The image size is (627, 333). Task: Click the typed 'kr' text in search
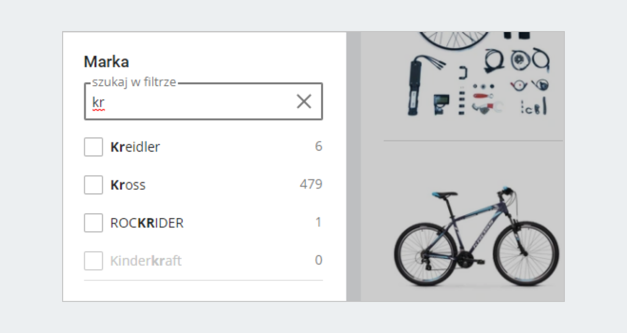98,102
